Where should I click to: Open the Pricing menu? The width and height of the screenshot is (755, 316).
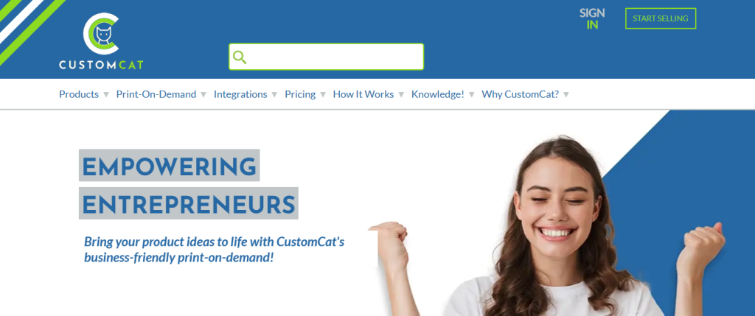[x=300, y=94]
